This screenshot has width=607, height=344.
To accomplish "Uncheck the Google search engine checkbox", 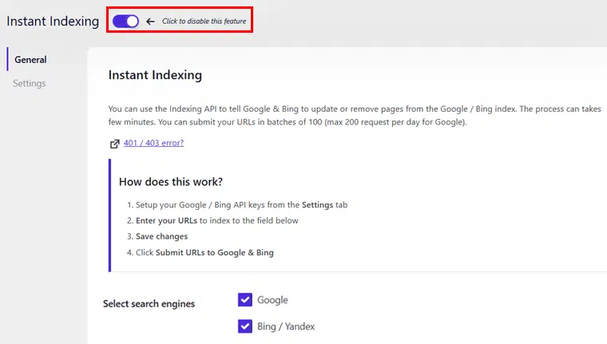I will coord(245,299).
